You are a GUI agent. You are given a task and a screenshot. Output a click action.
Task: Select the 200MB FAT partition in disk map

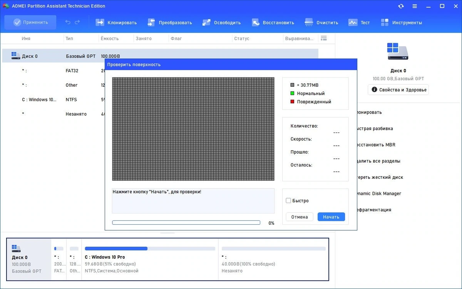tap(59, 259)
